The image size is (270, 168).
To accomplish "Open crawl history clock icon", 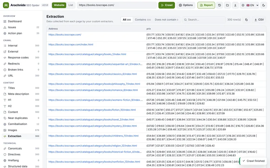I will pyautogui.click(x=220, y=5).
